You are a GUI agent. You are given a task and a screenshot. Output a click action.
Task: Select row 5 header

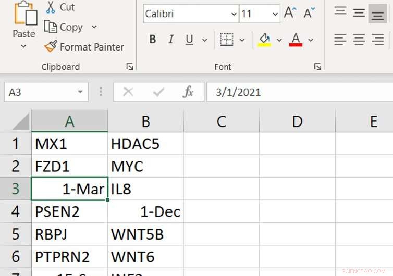(x=16, y=234)
